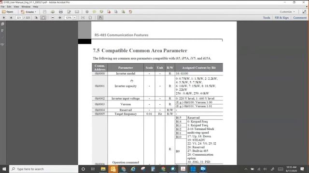Click the 'Assigned Content by Bit' column header
Screen dimensions: 309x173
[x=199, y=68]
